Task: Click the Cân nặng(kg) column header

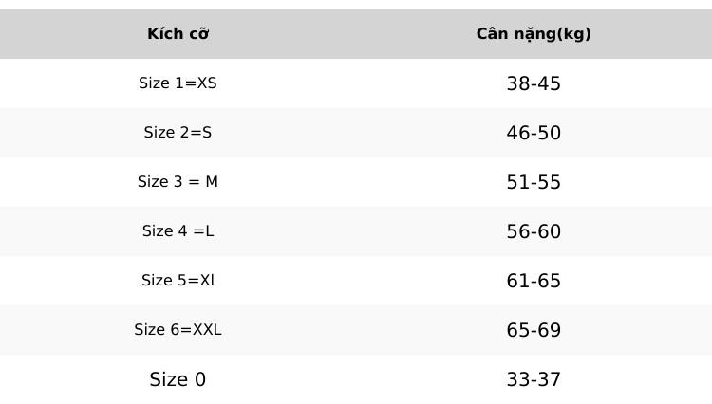Action: (x=534, y=34)
